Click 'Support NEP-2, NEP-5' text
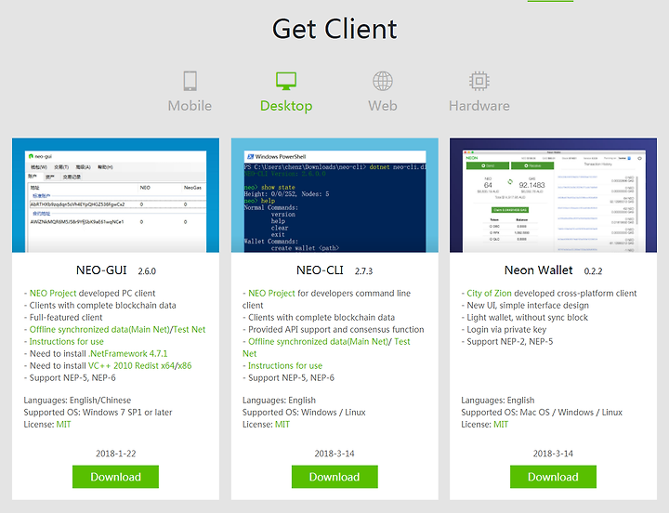The width and height of the screenshot is (669, 513). (510, 341)
